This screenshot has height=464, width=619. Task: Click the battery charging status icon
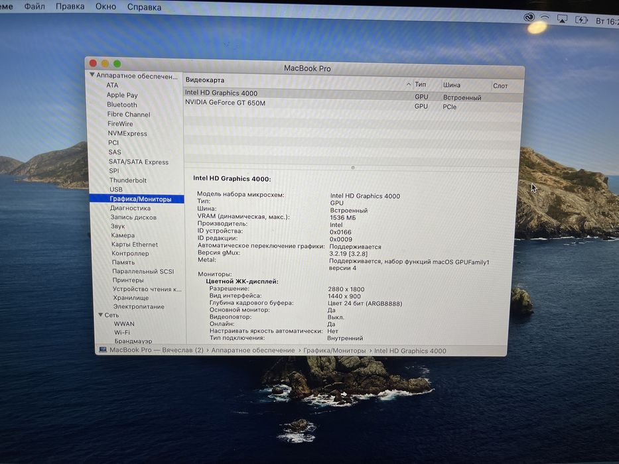pos(581,20)
